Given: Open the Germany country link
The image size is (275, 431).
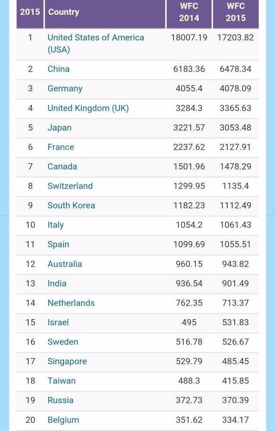Looking at the screenshot, I should pos(65,89).
